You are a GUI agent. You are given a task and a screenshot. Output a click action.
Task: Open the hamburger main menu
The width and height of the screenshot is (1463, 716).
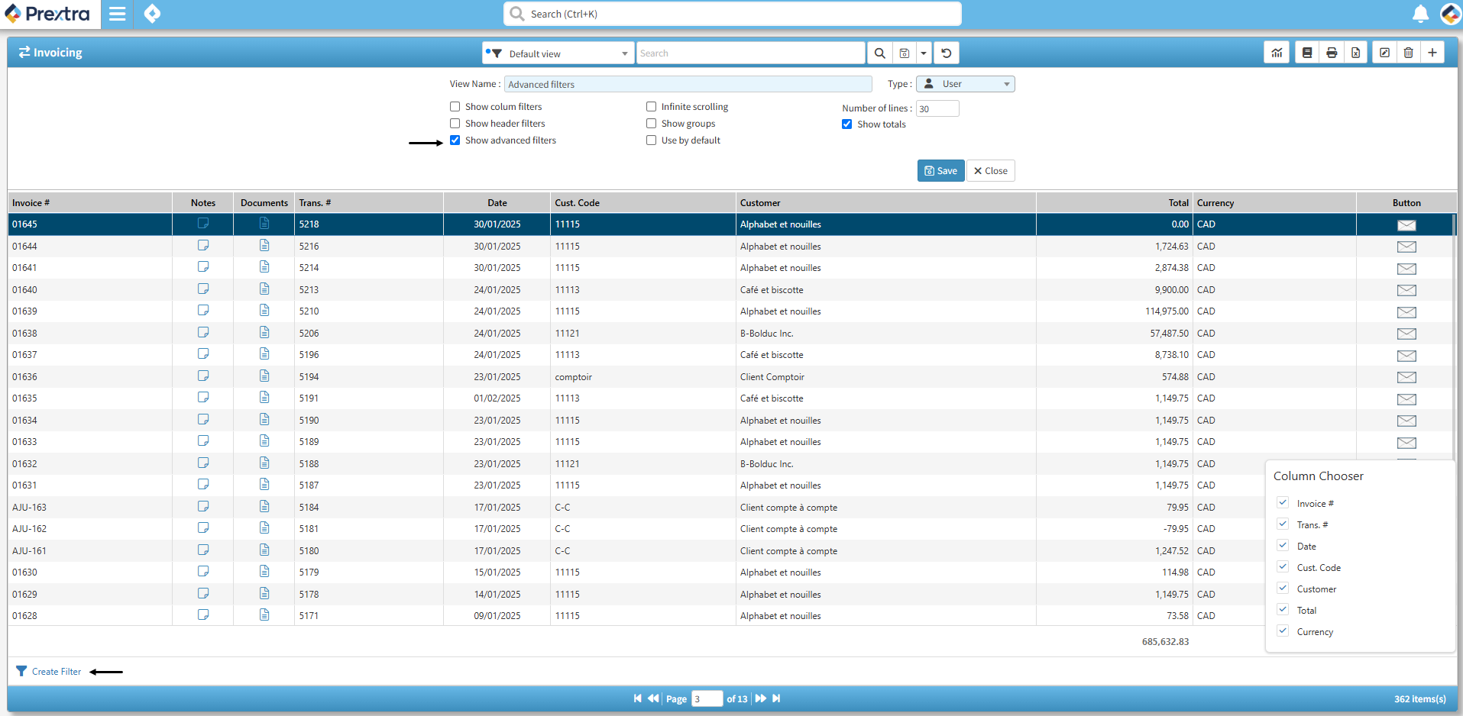[117, 14]
